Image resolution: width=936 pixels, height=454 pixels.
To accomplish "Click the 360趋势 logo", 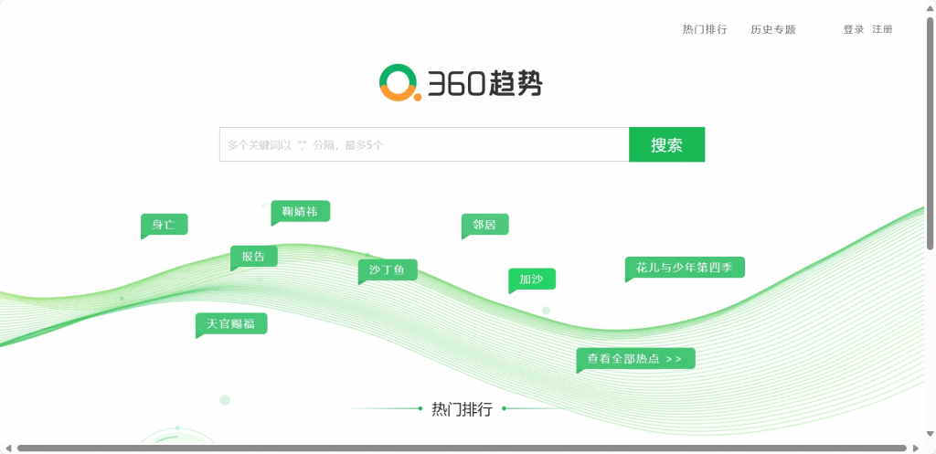I will click(461, 83).
